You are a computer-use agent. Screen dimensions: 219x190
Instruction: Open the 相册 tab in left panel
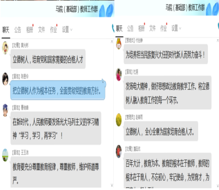[x=30, y=30]
